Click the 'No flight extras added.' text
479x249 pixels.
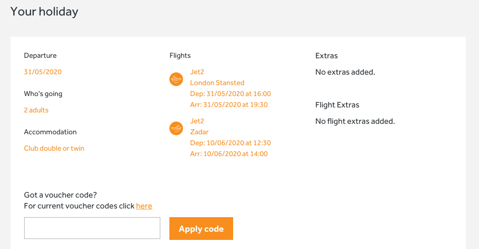(x=355, y=121)
